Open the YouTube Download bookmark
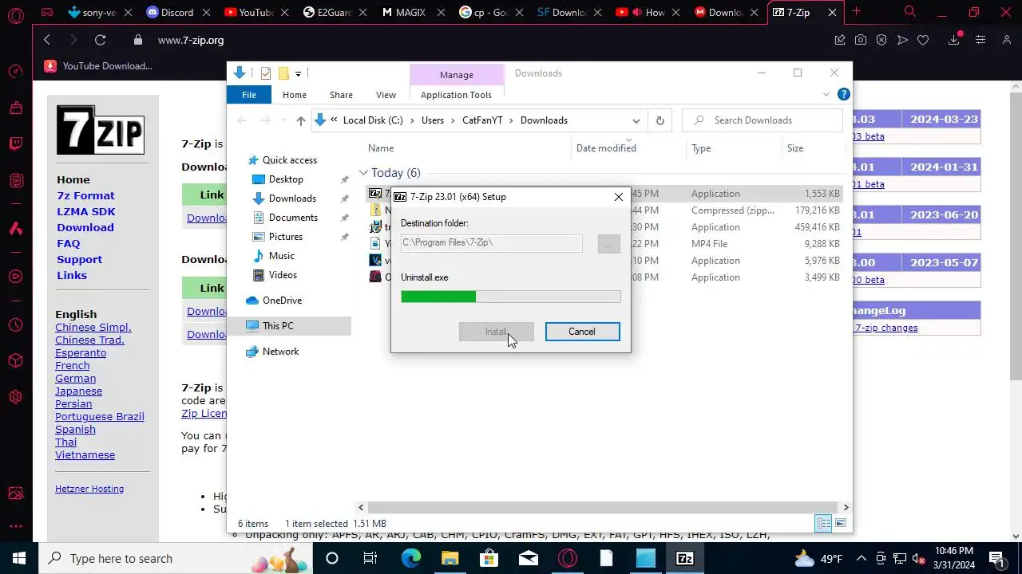 [x=98, y=66]
